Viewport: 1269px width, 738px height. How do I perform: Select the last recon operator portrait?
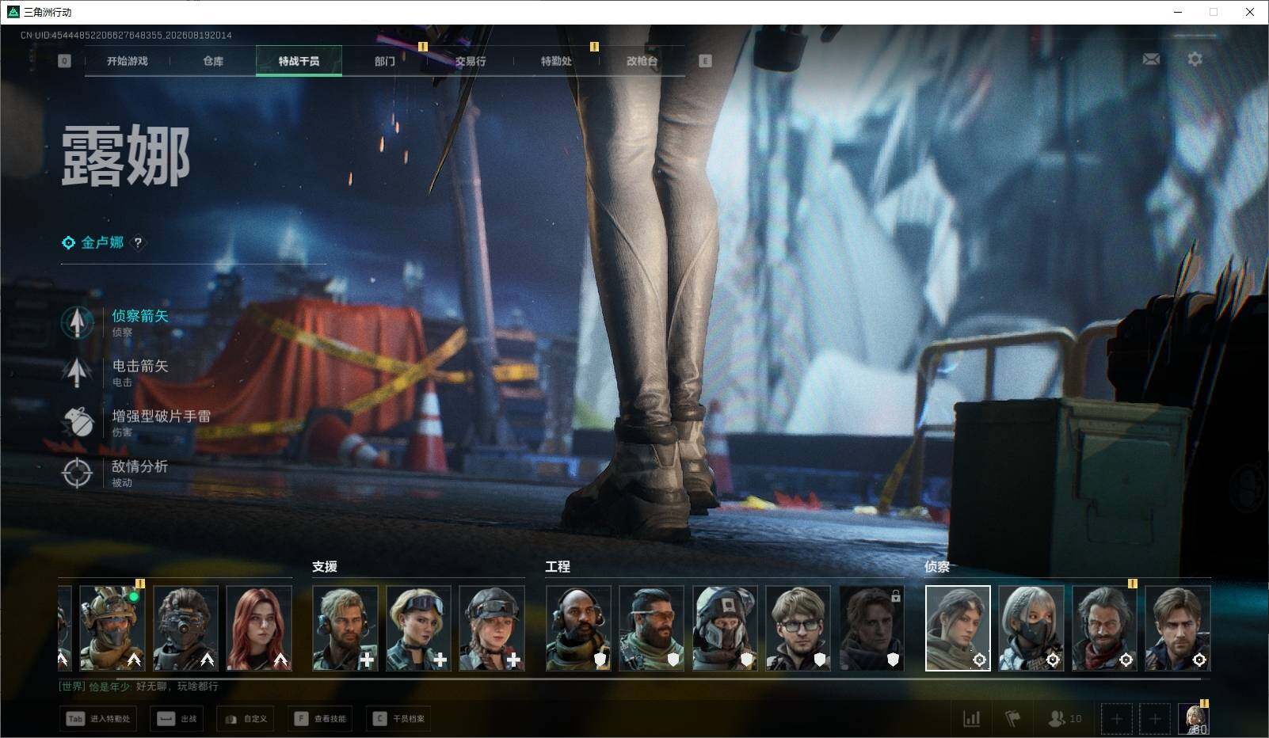click(1178, 628)
